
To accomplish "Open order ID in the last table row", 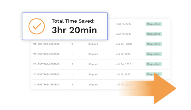I will 46,85.
